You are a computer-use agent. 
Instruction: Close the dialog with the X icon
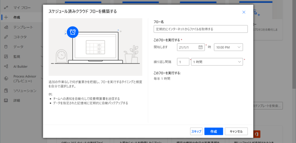[x=244, y=12]
